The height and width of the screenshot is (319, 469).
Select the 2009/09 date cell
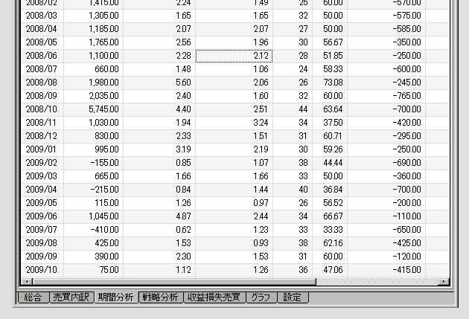coord(42,257)
